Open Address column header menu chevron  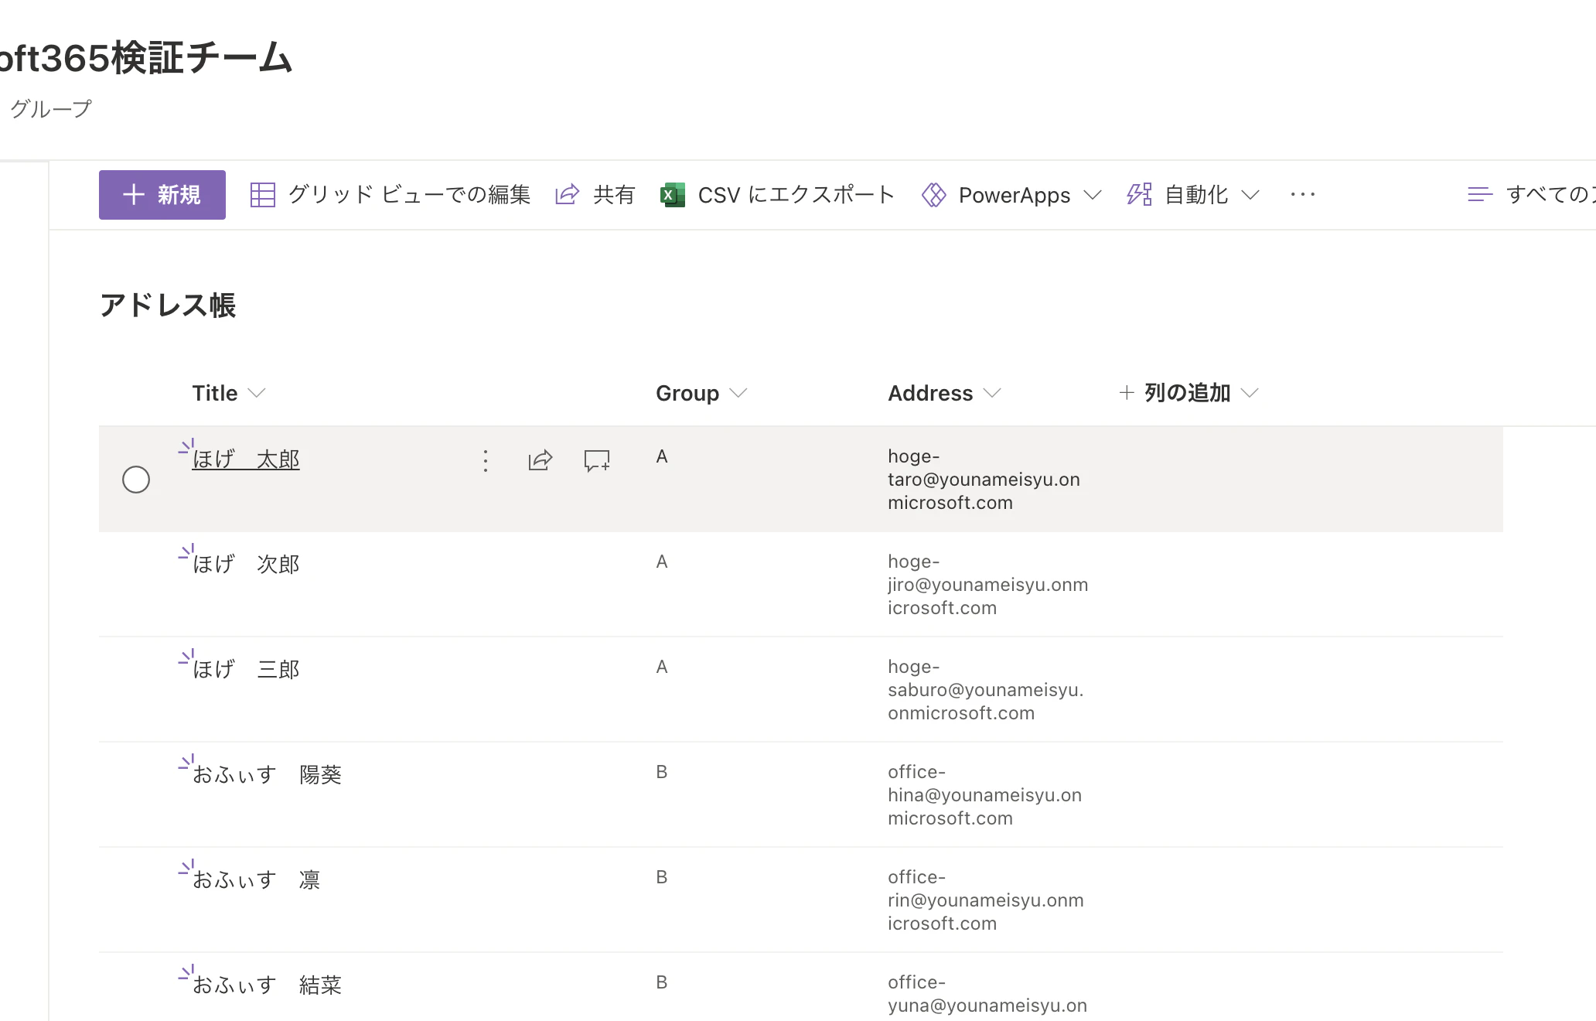pyautogui.click(x=992, y=393)
